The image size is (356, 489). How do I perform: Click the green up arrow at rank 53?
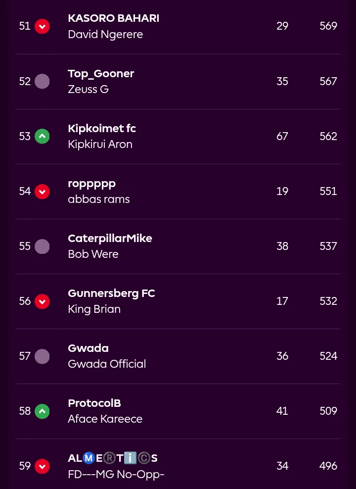tap(42, 136)
